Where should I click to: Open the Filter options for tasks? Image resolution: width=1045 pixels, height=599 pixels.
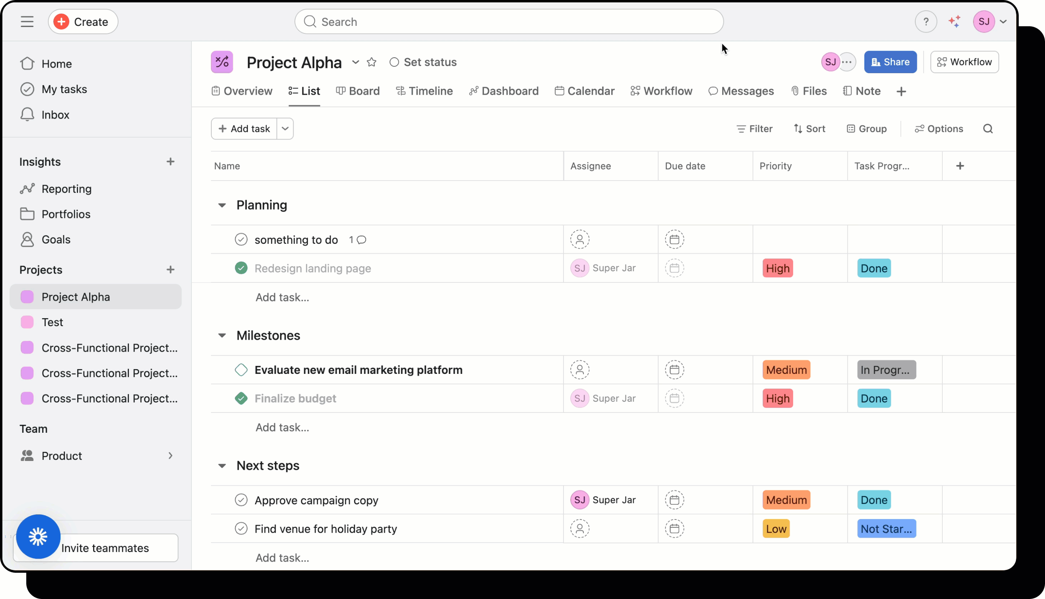755,128
